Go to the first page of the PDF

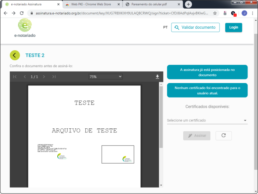coord(15,77)
